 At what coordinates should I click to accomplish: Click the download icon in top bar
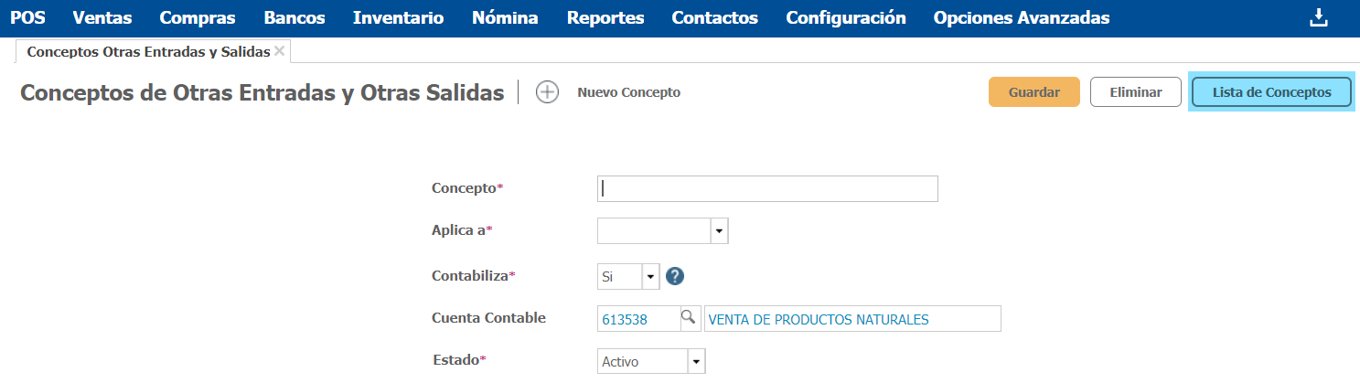[x=1318, y=18]
